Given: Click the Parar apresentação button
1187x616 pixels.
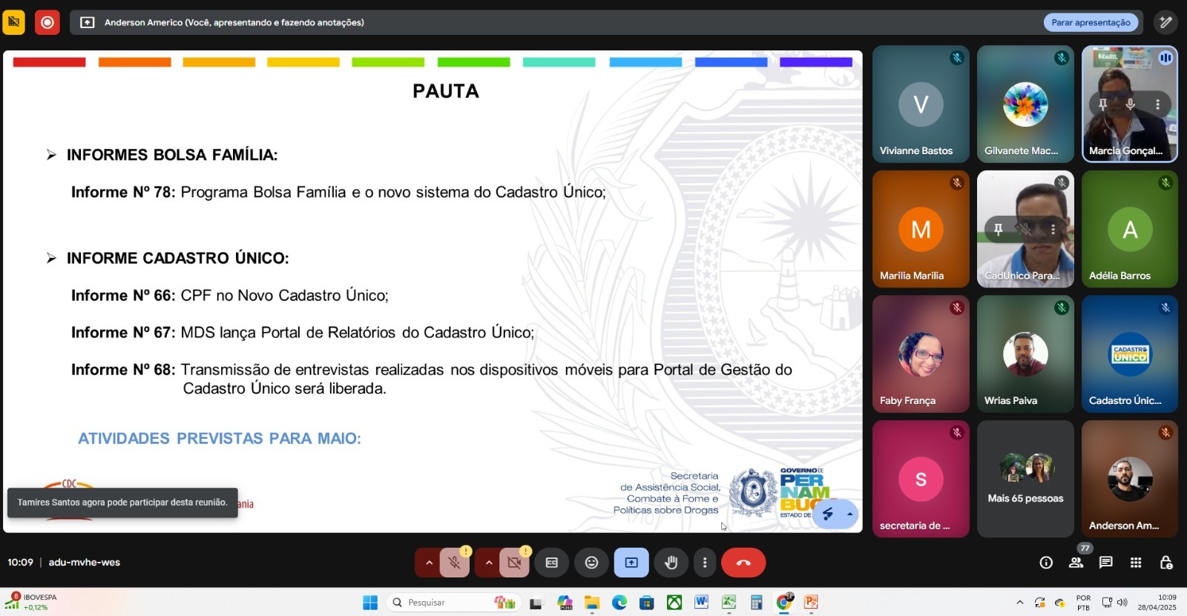Looking at the screenshot, I should point(1091,22).
